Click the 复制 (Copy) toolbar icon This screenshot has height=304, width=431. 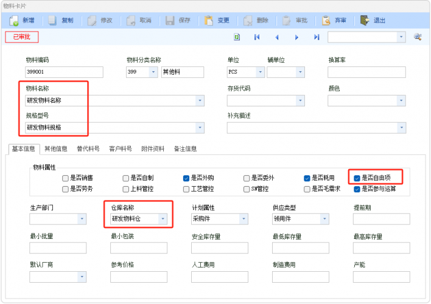click(x=52, y=20)
